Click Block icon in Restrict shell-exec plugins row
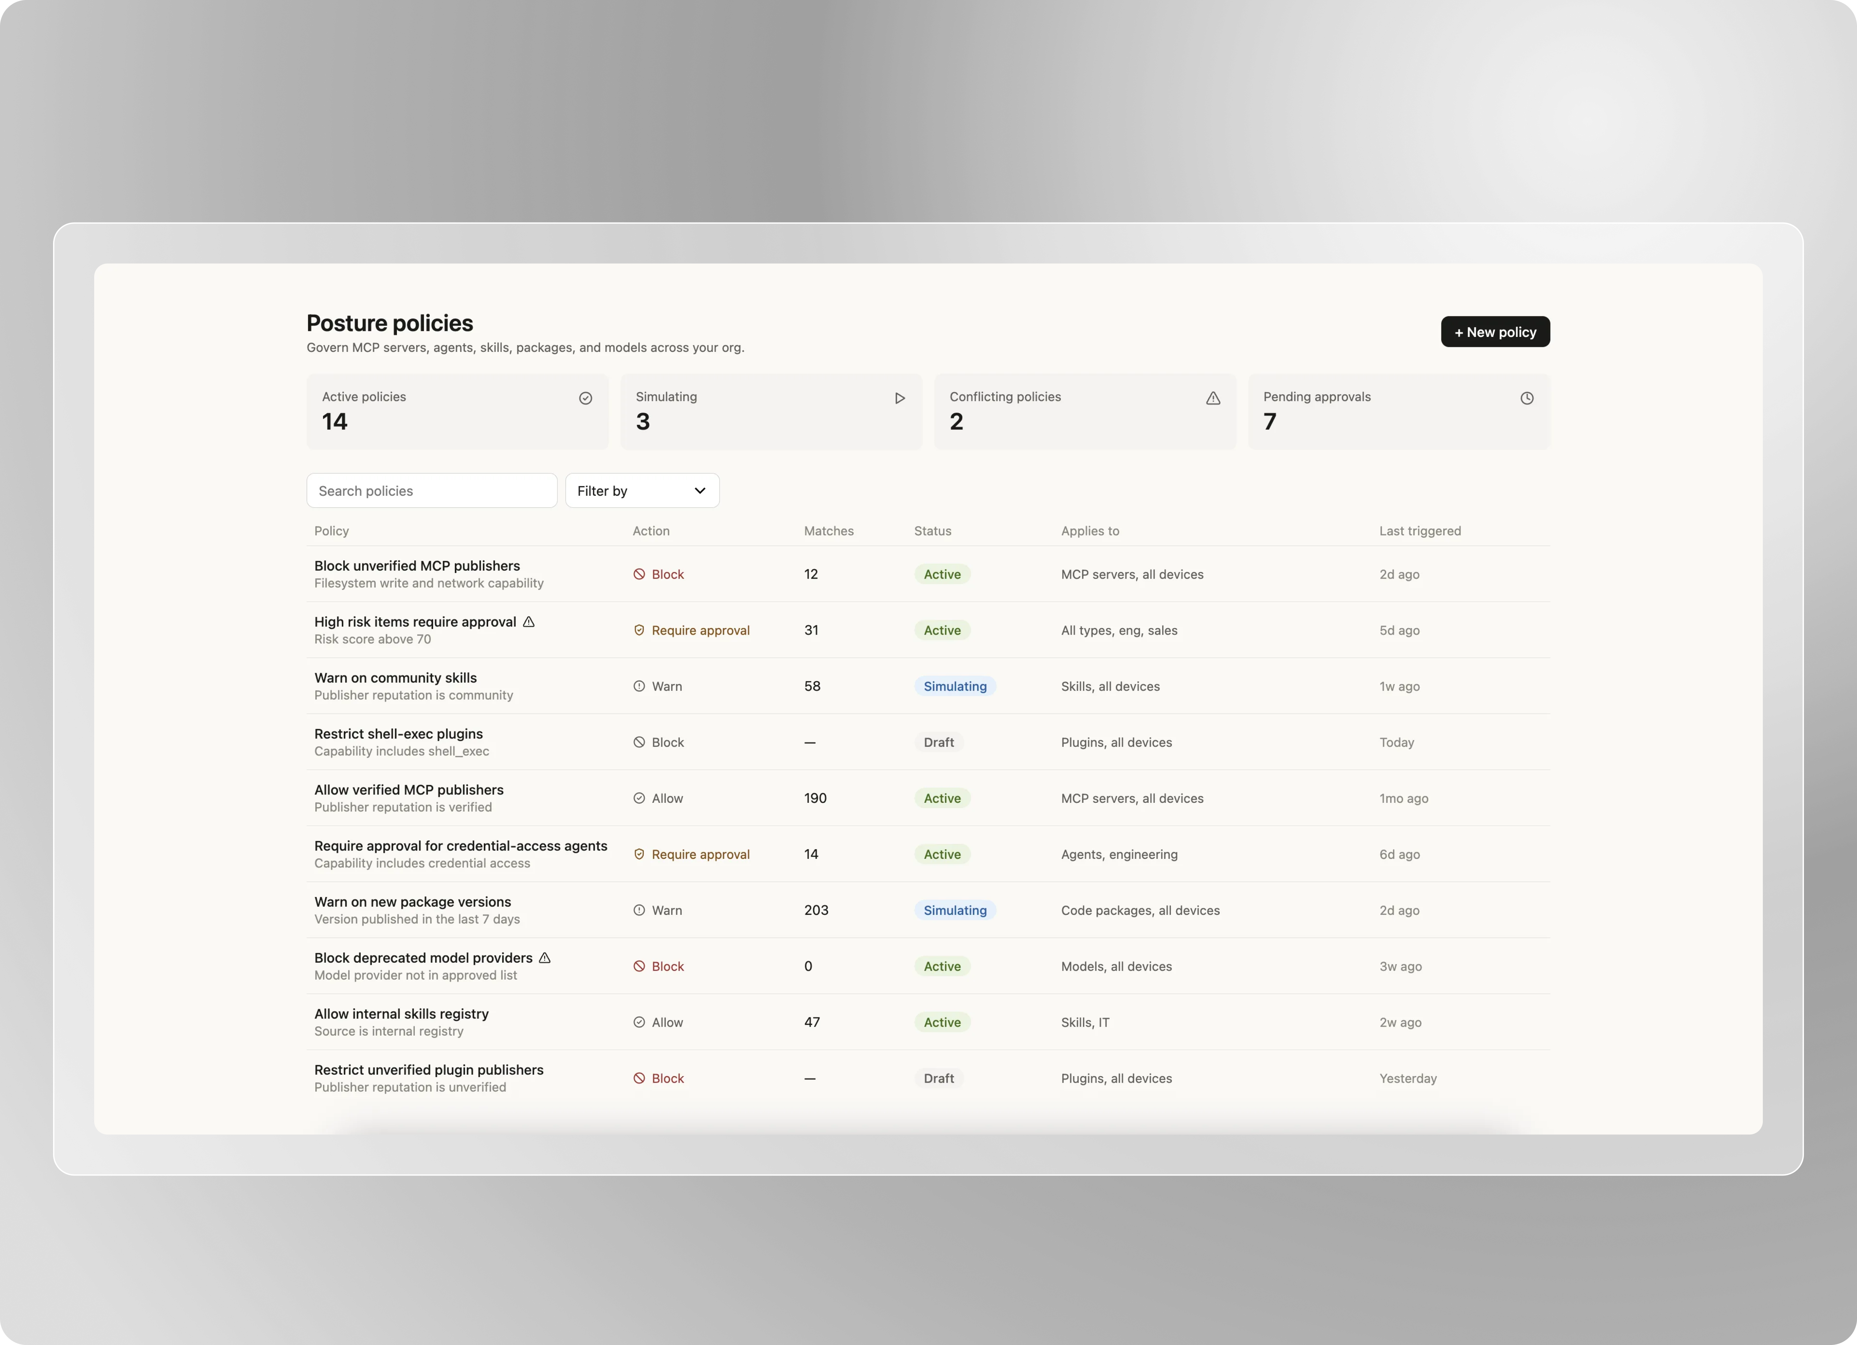The image size is (1857, 1345). [x=639, y=742]
